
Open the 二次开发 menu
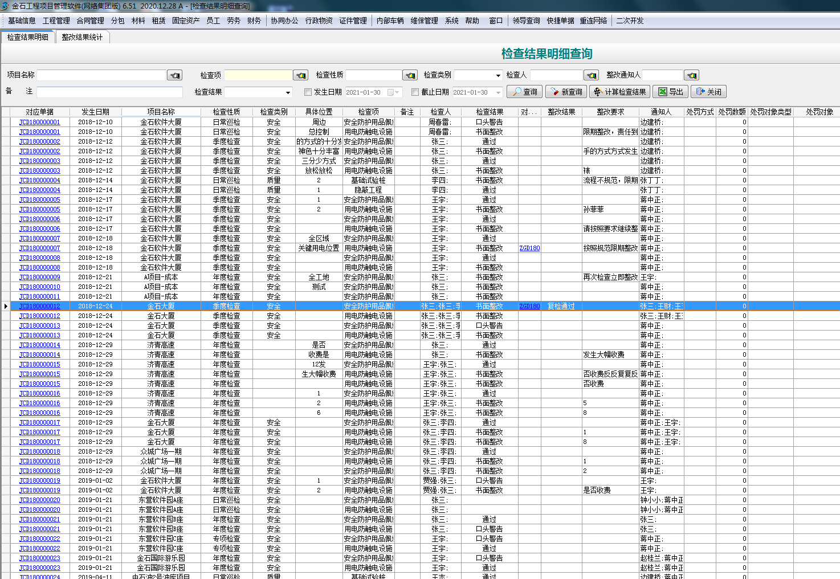630,21
